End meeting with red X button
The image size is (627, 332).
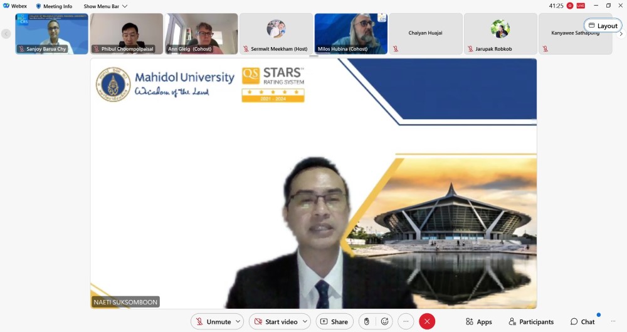427,321
